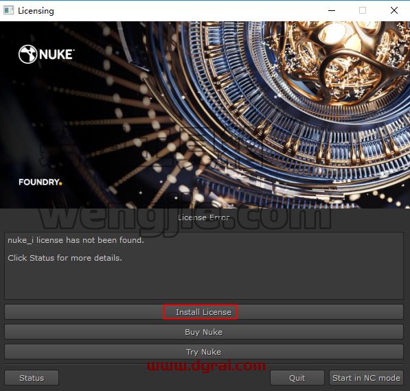Viewport: 410px width, 391px height.
Task: Start a trial with Try Nuke
Action: 204,352
